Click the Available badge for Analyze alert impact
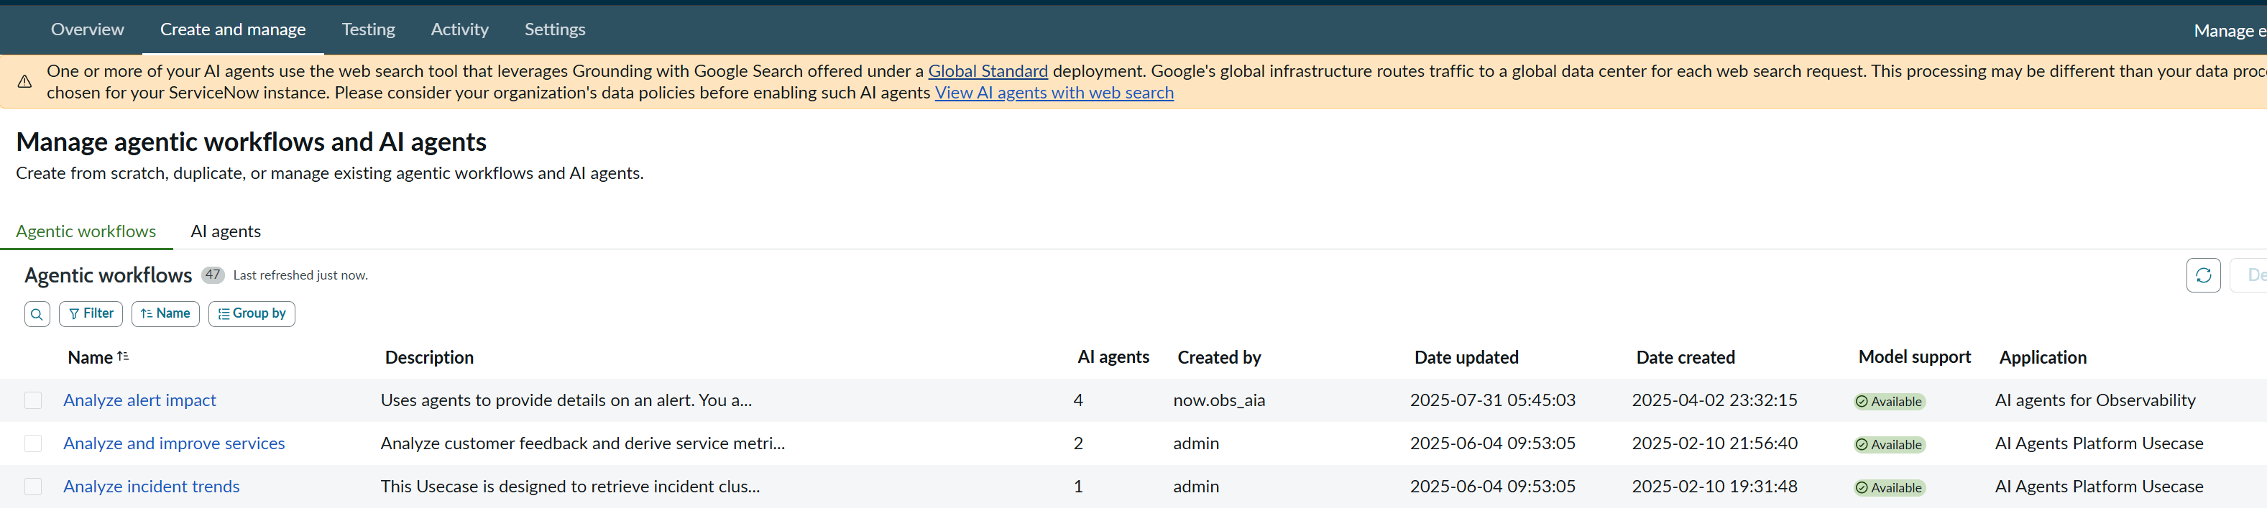Viewport: 2267px width, 511px height. [x=1889, y=402]
